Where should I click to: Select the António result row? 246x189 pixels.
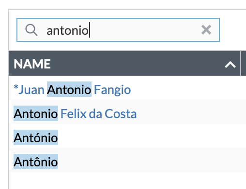pyautogui.click(x=127, y=138)
